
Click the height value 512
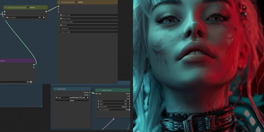(126, 104)
